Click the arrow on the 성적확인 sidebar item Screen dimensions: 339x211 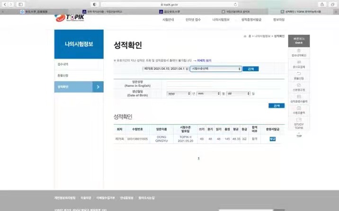click(98, 87)
